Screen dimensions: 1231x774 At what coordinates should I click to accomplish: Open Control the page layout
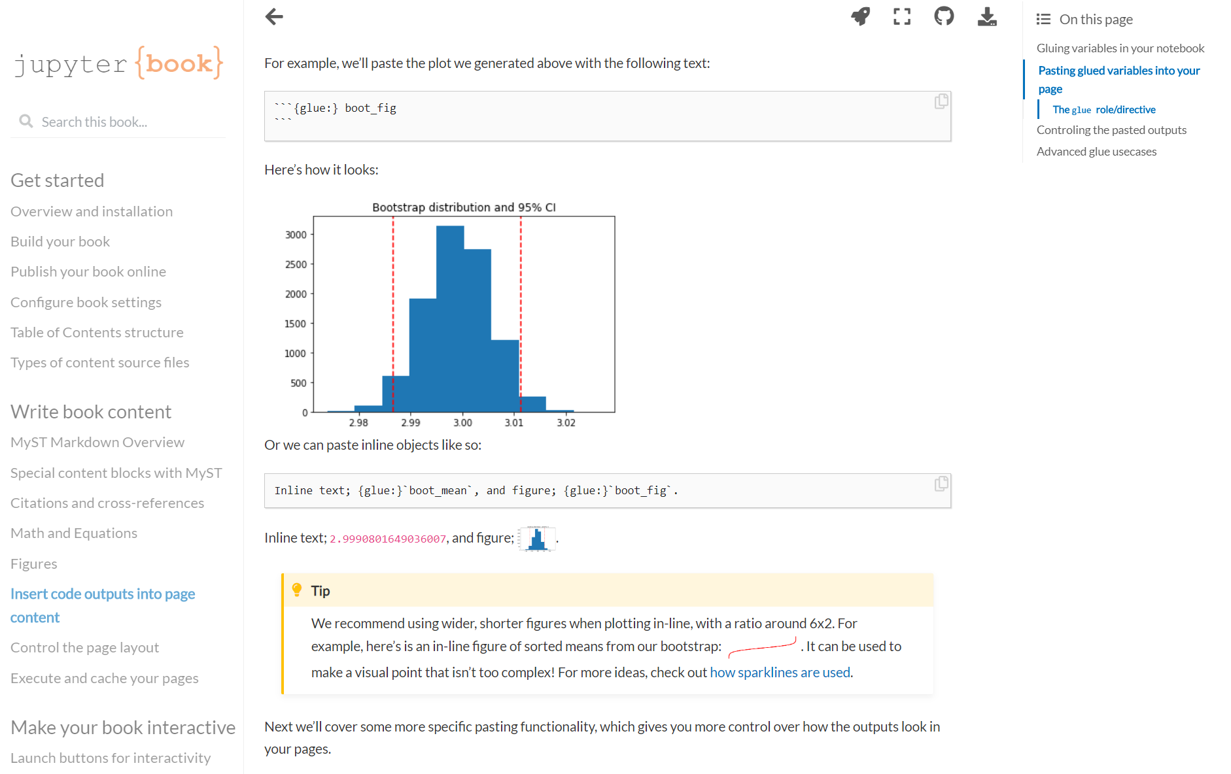(x=85, y=647)
